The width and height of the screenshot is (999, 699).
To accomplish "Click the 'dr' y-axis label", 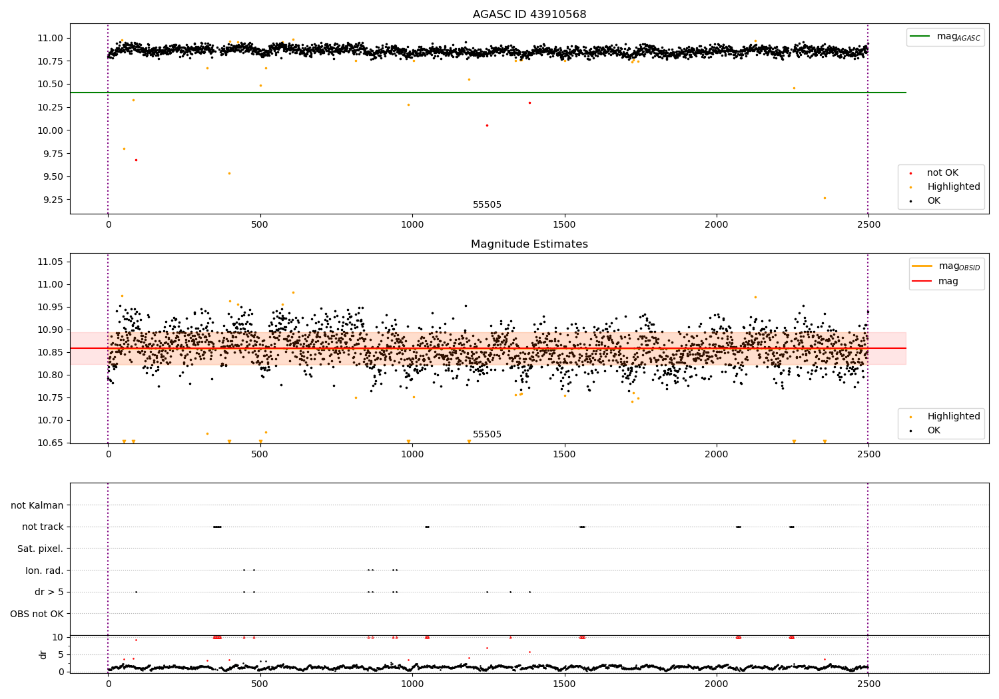I will [x=43, y=654].
